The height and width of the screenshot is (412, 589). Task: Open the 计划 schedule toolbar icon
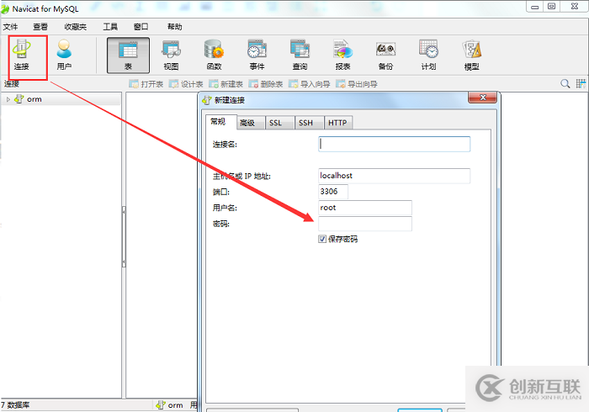coord(428,55)
